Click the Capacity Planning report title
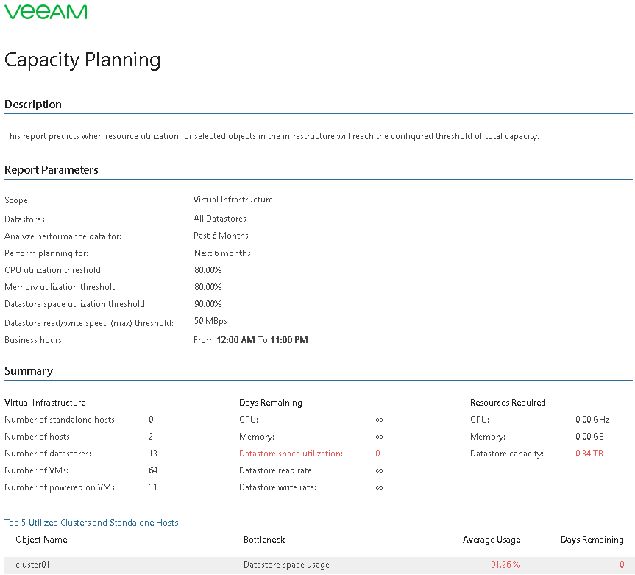The width and height of the screenshot is (635, 575). [82, 60]
